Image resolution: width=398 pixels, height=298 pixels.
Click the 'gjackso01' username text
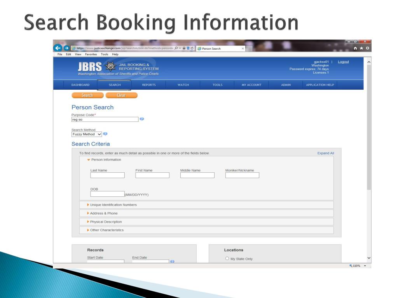(321, 62)
